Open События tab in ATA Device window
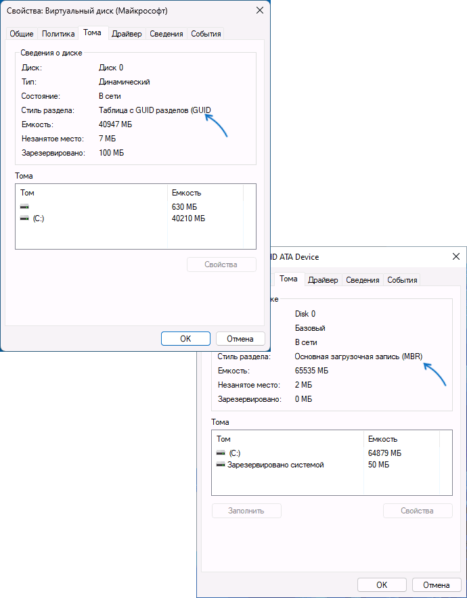This screenshot has height=598, width=467. 402,280
